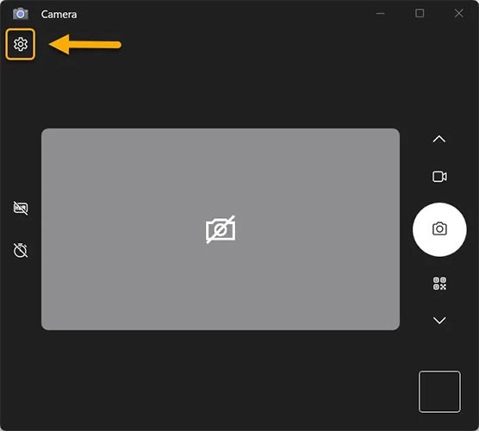Maximize the Camera window
The width and height of the screenshot is (479, 431).
point(420,13)
